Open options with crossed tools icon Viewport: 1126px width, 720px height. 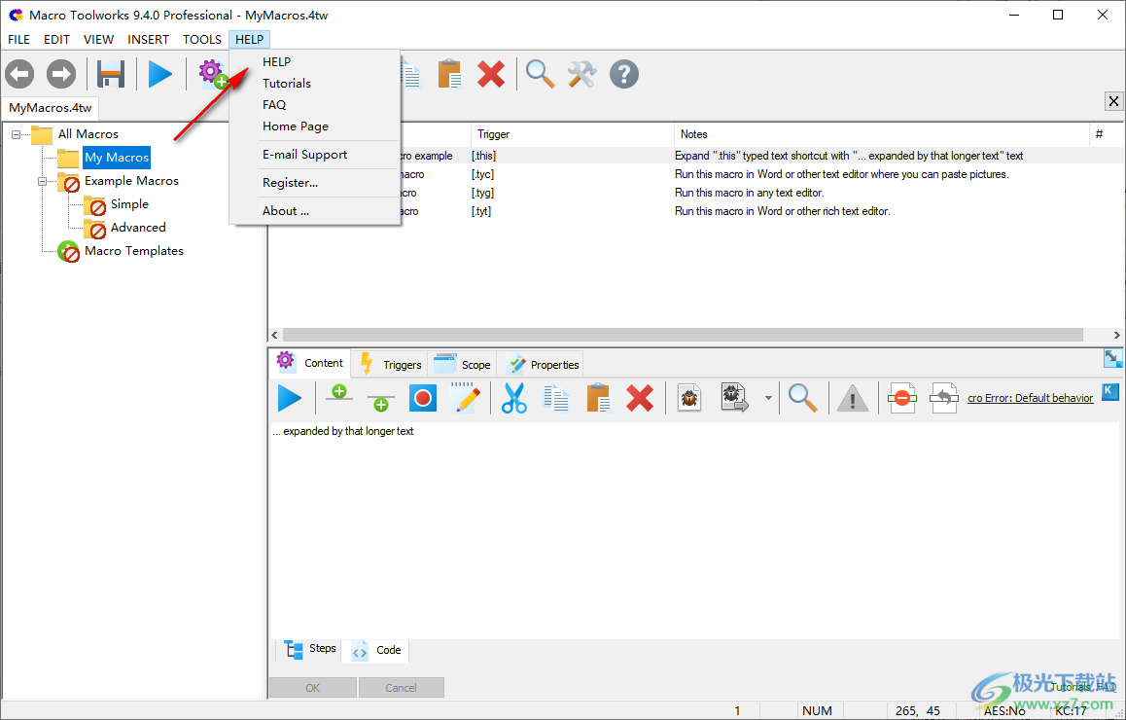[581, 74]
